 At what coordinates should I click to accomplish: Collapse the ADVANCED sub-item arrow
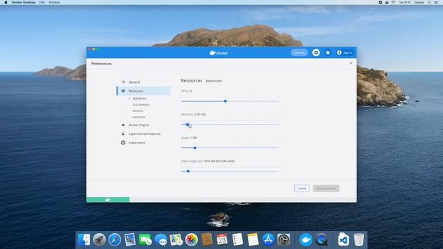tap(129, 98)
